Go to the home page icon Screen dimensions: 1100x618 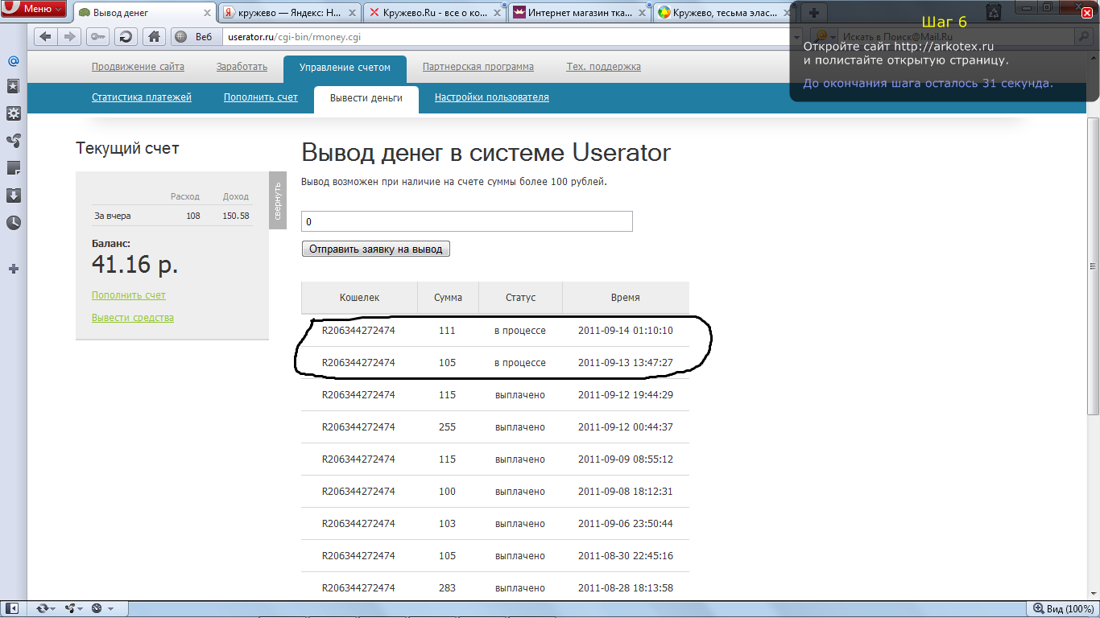pyautogui.click(x=154, y=37)
